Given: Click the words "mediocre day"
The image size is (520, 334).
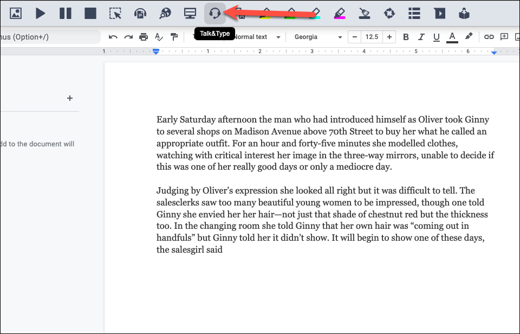Looking at the screenshot, I should (363, 166).
